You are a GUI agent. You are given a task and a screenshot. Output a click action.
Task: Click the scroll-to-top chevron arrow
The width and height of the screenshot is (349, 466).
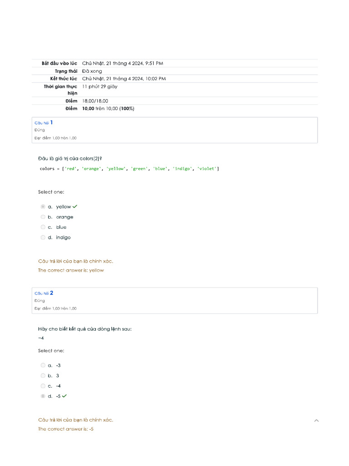(x=316, y=420)
